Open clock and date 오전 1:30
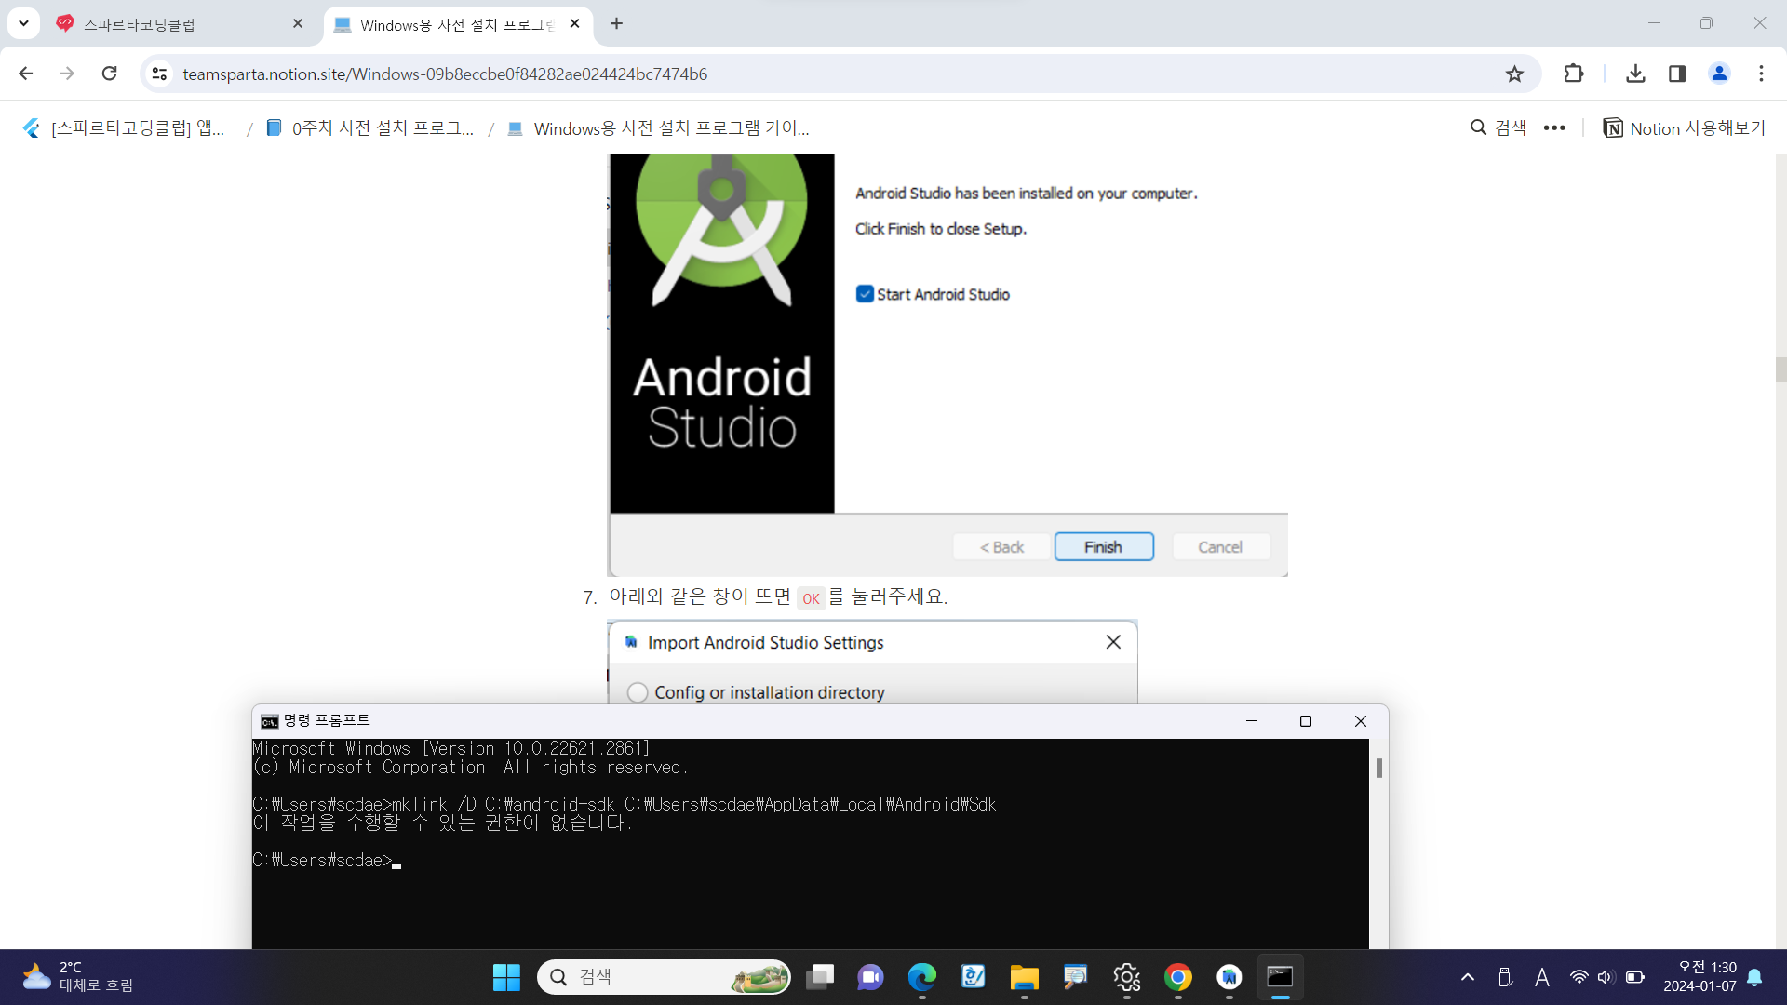 (1700, 977)
